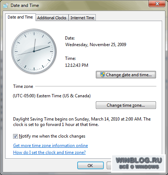
Task: Click the analog clock face
Action: tap(34, 51)
